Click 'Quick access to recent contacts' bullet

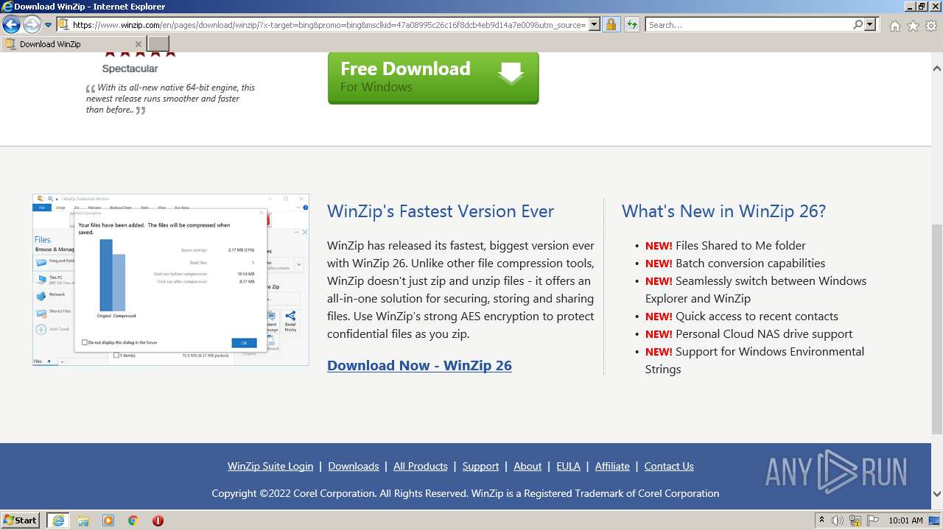[757, 316]
